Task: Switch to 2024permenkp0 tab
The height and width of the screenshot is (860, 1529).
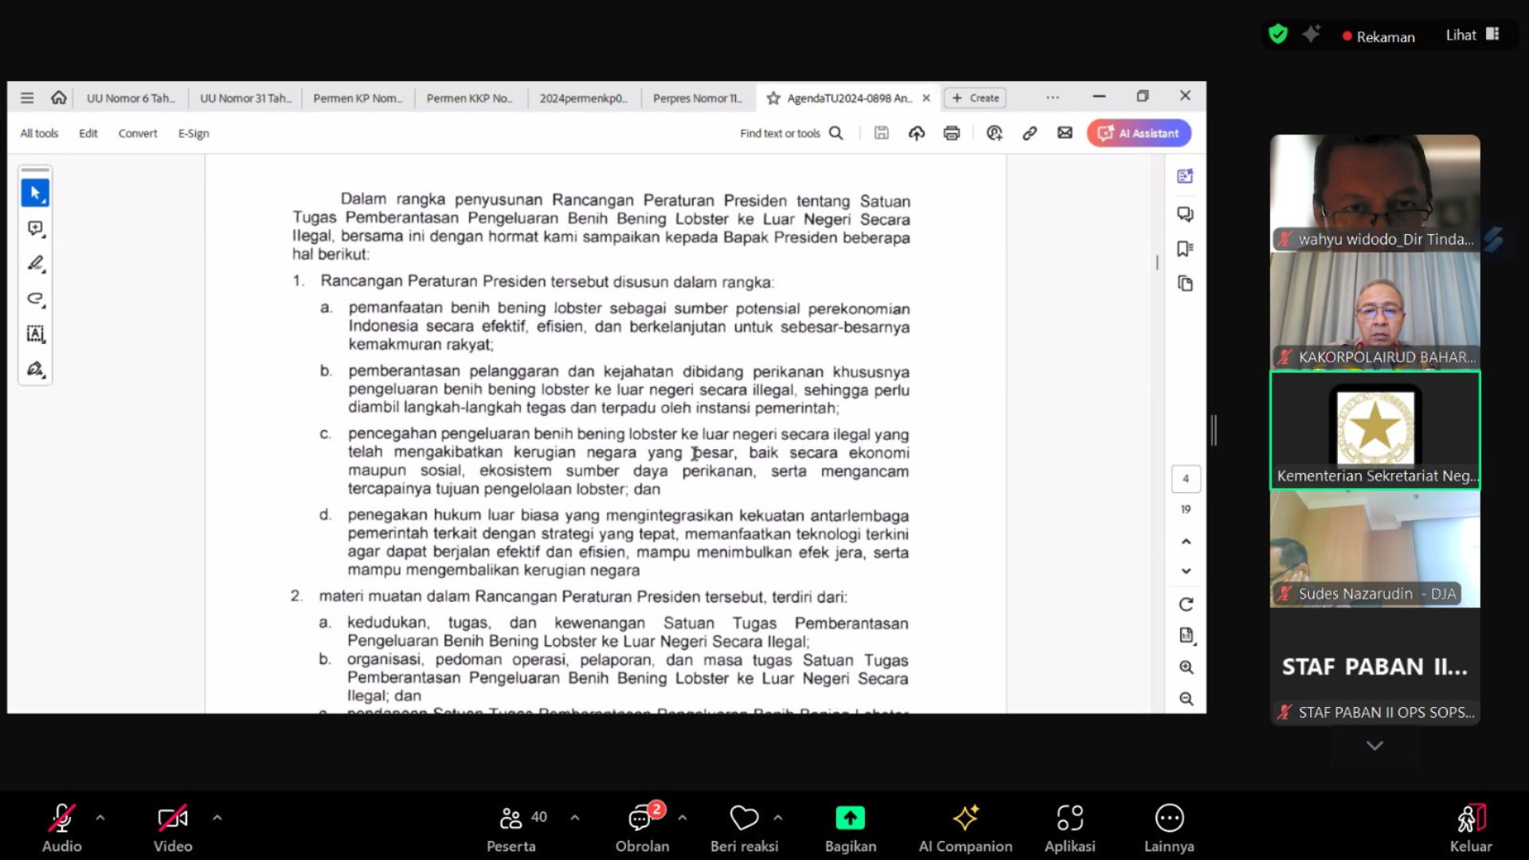Action: 585,98
